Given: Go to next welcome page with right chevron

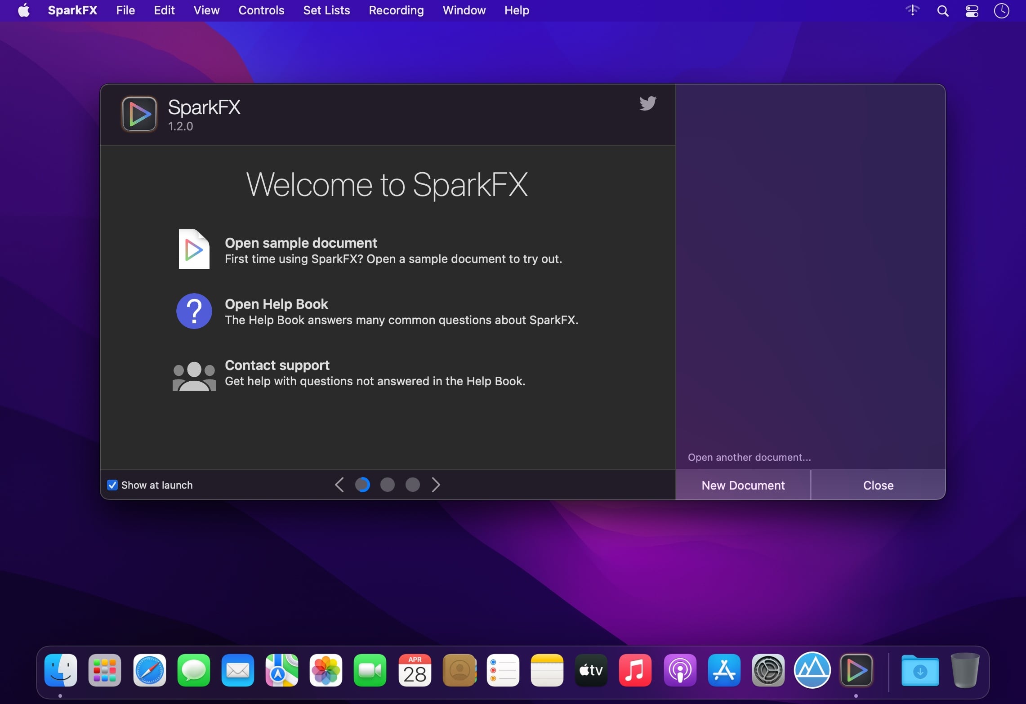Looking at the screenshot, I should pyautogui.click(x=436, y=485).
